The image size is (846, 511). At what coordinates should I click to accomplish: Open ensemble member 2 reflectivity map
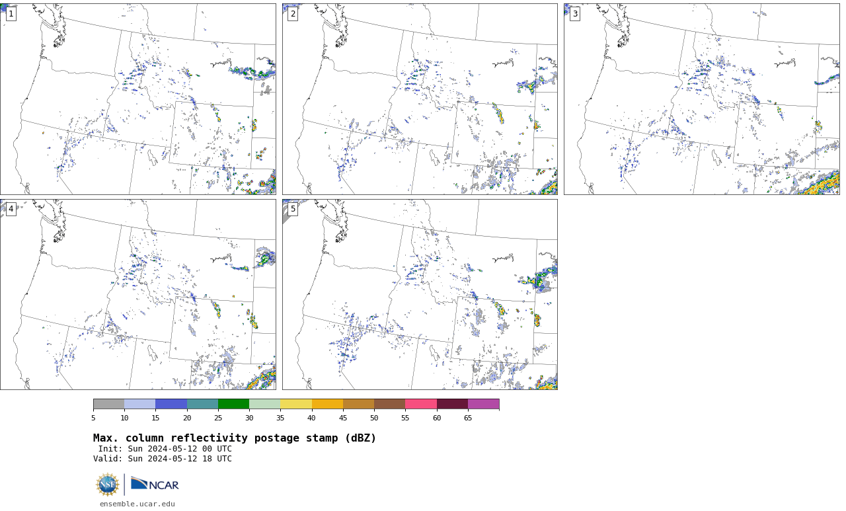click(x=420, y=99)
